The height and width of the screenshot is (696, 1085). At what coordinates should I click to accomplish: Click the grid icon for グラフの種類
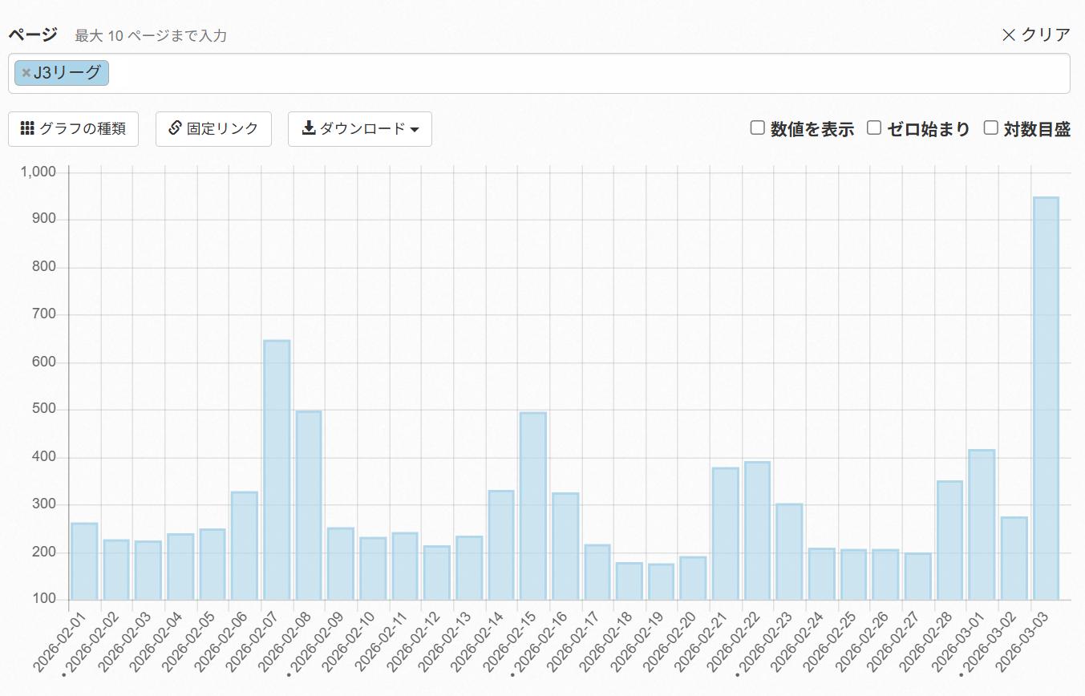coord(27,128)
